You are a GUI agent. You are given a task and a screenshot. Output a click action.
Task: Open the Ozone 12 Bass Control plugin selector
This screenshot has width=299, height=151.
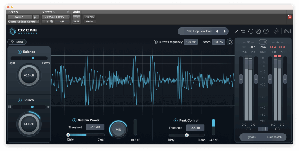pos(23,22)
